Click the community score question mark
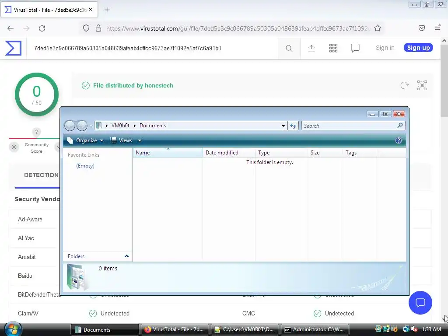Screen dimensions: 448x336 click(x=36, y=132)
